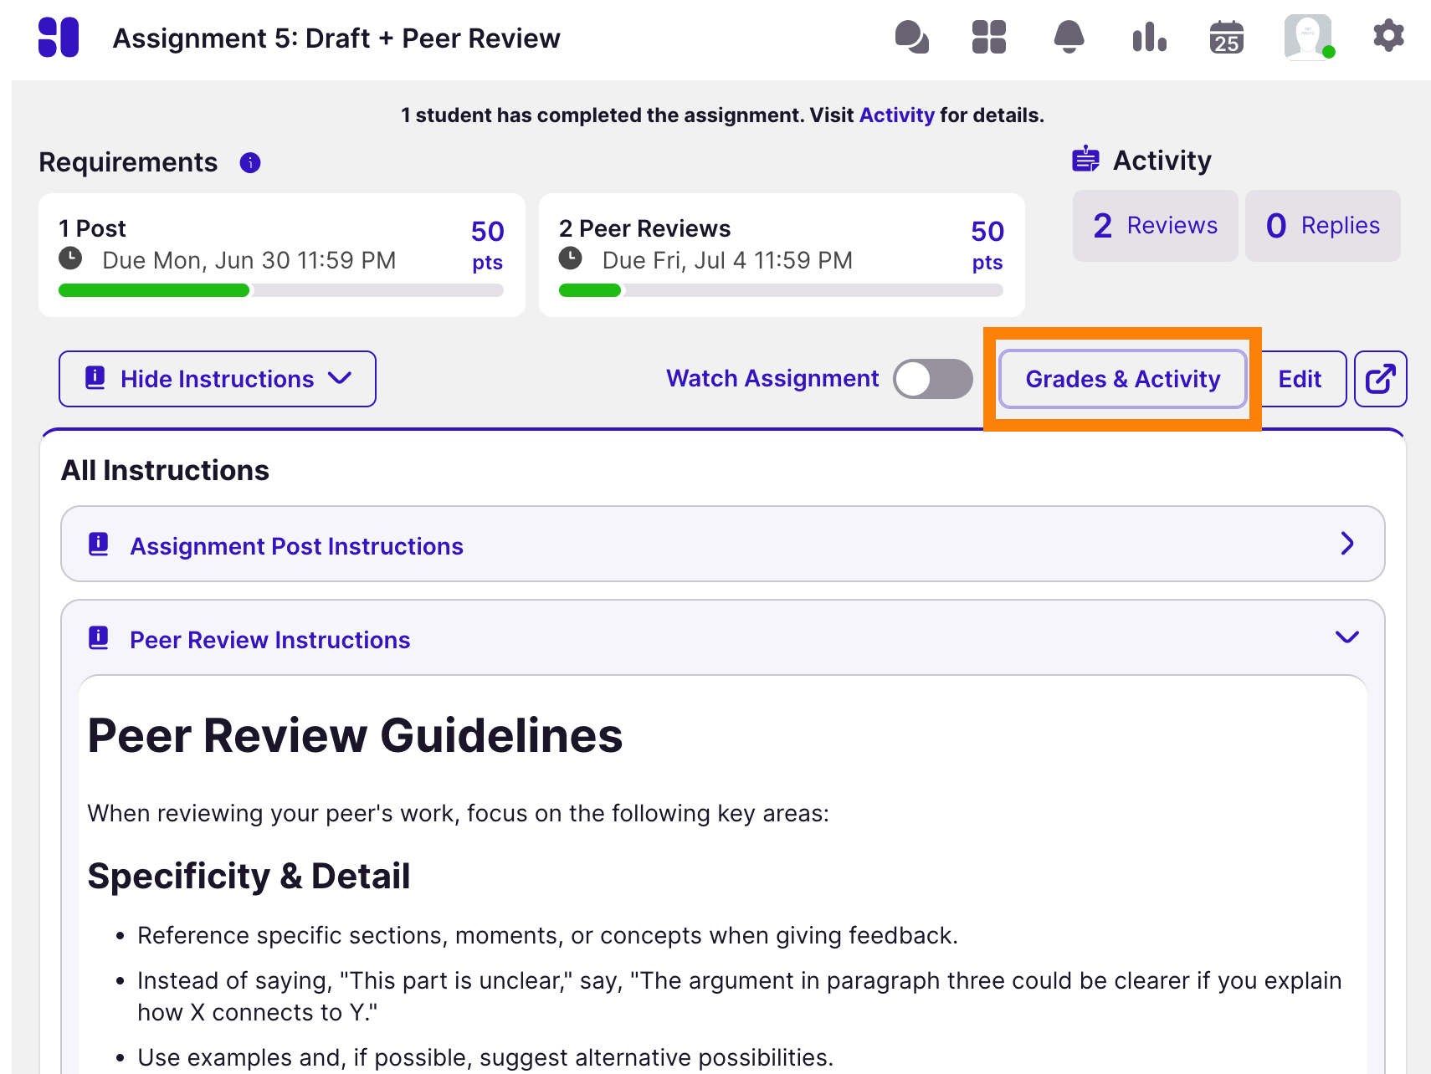Switch to the Reviews tab
This screenshot has height=1074, width=1431.
[x=1155, y=225]
